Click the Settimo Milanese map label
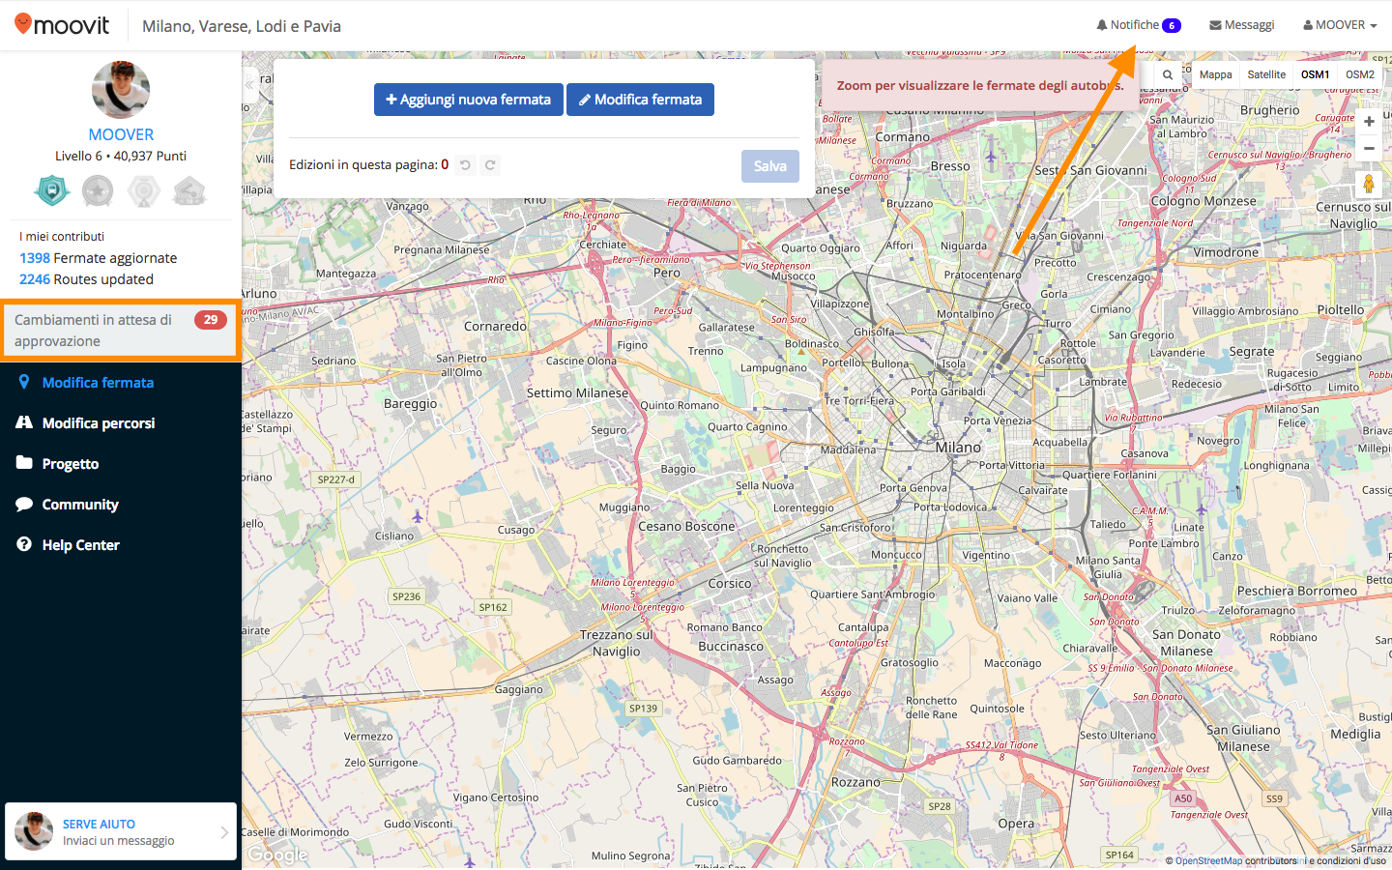The width and height of the screenshot is (1392, 870). tap(577, 392)
